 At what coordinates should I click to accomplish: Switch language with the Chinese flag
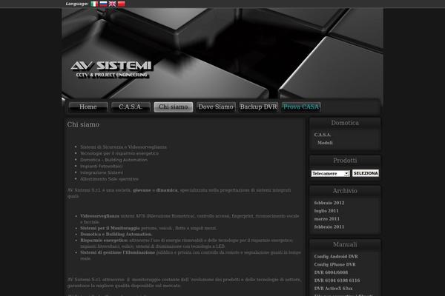[x=122, y=4]
